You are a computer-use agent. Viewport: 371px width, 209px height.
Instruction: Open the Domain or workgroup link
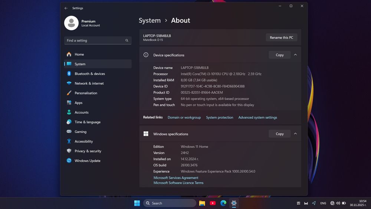(x=184, y=117)
